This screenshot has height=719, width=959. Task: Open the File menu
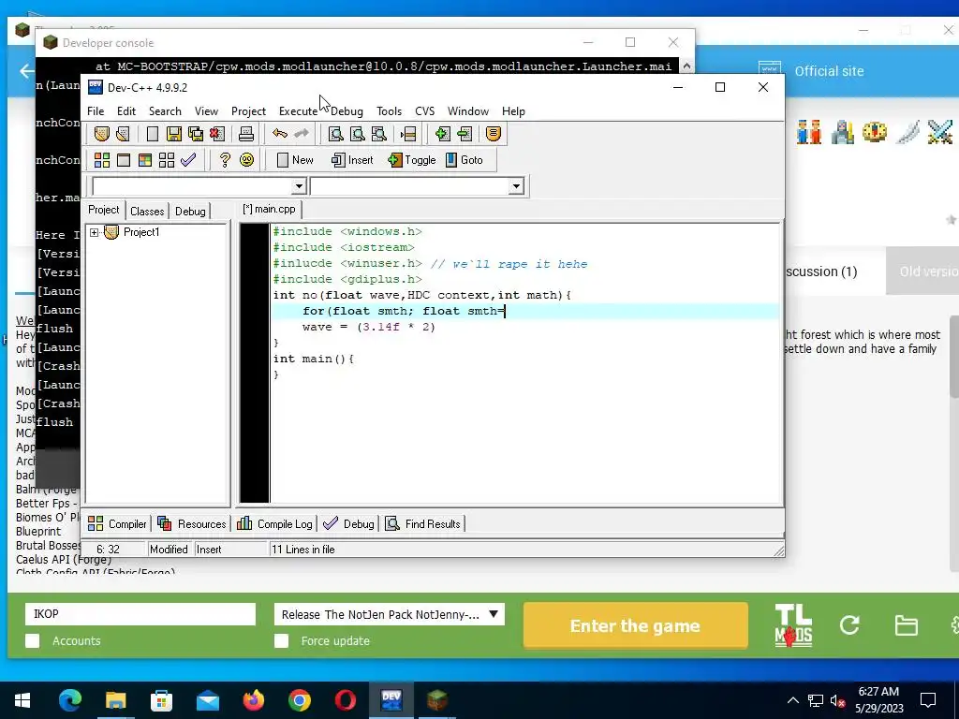tap(96, 111)
